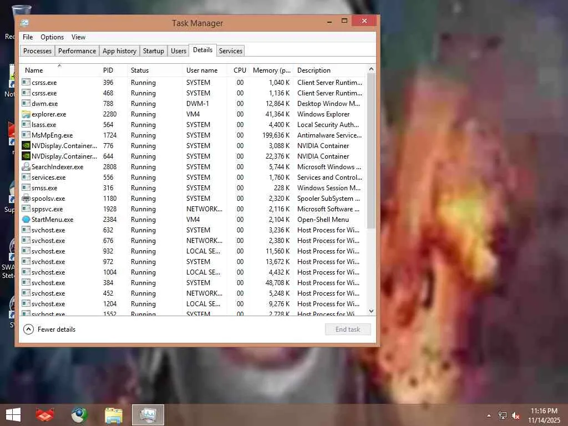The width and height of the screenshot is (568, 426).
Task: Select the services.exe process row
Action: tap(194, 177)
